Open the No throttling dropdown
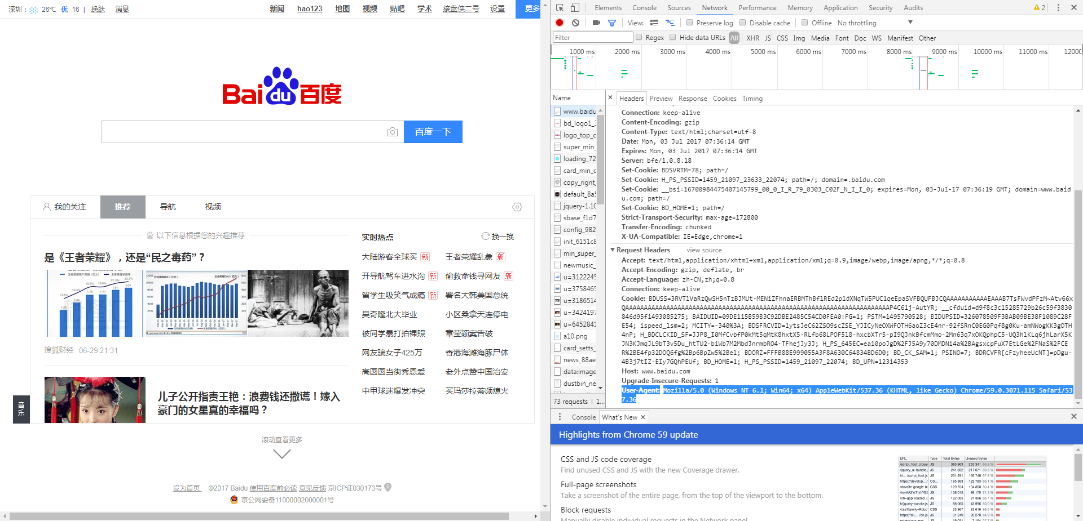 coord(874,23)
